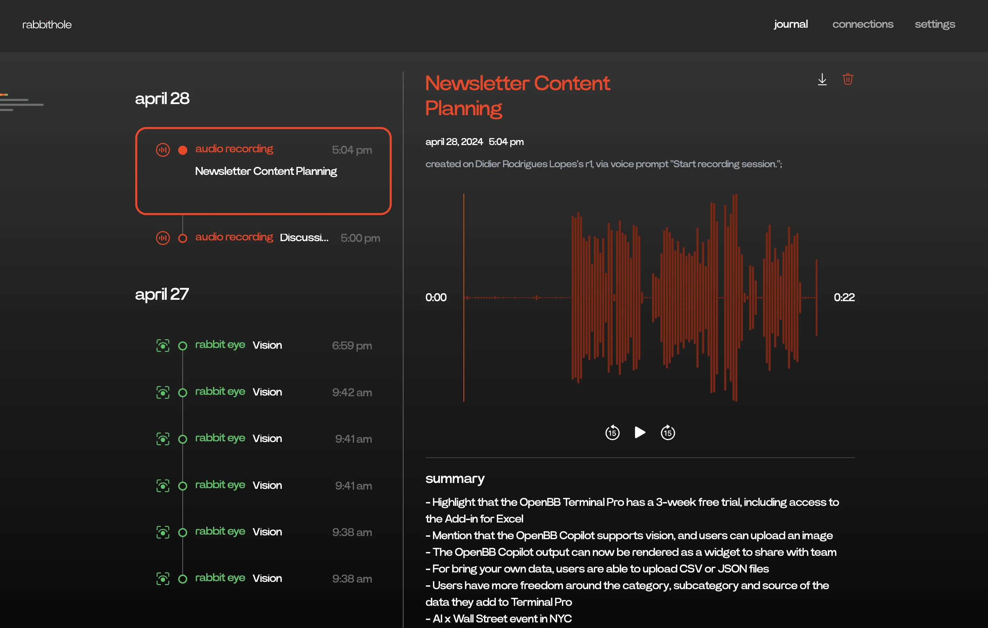This screenshot has height=628, width=988.
Task: Go to the settings tab
Action: click(x=935, y=24)
